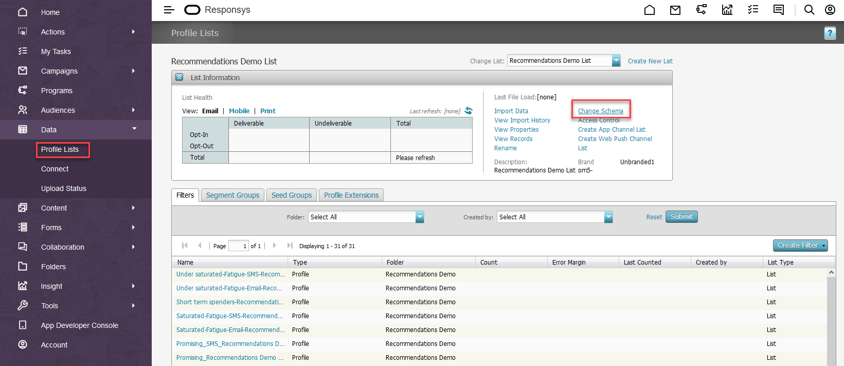Go to the last page arrow
Screen dimensions: 844x366
point(290,246)
